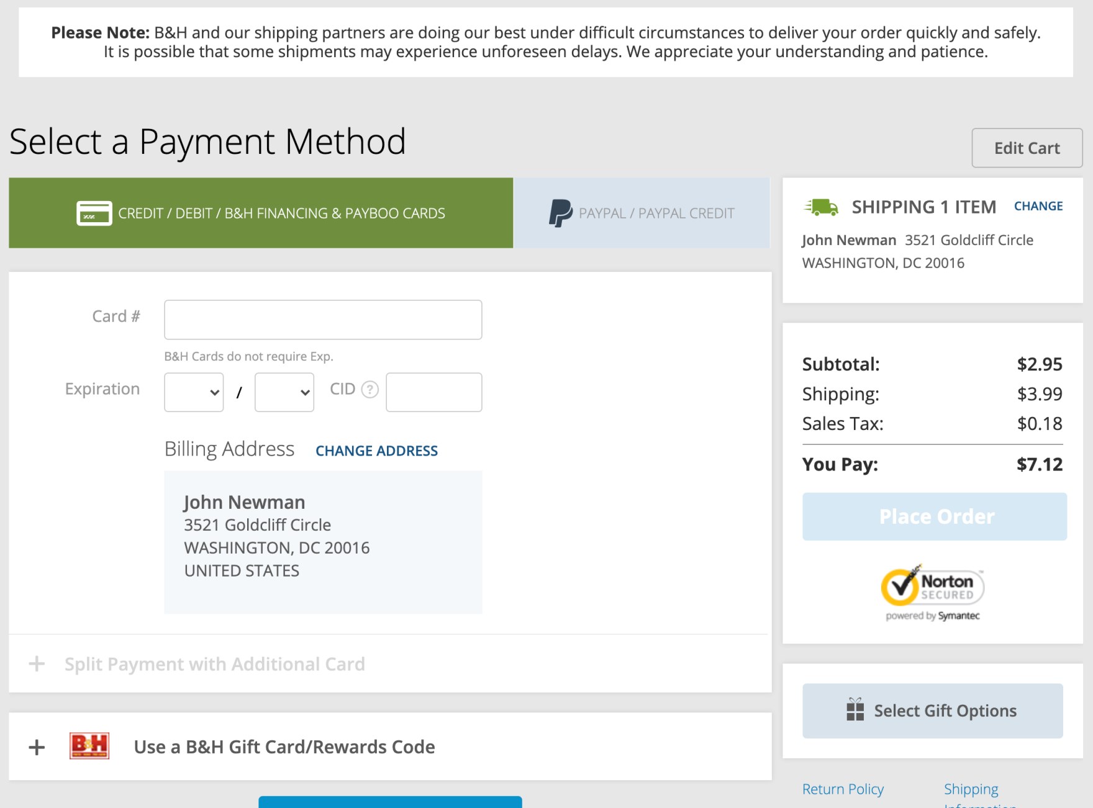Click the CHANGE ADDRESS link
This screenshot has width=1093, height=808.
[376, 451]
